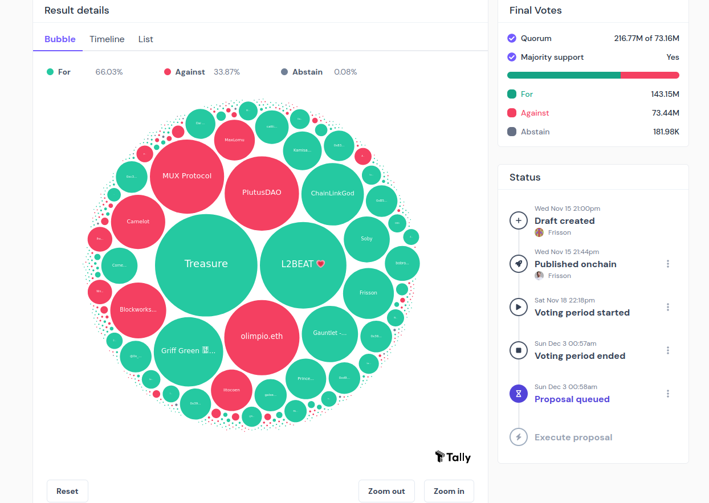Screen dimensions: 709x503
Task: Open options menu for Voting period ended
Action: coord(668,350)
